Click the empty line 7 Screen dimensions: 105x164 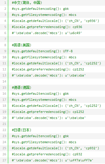[57, 39]
